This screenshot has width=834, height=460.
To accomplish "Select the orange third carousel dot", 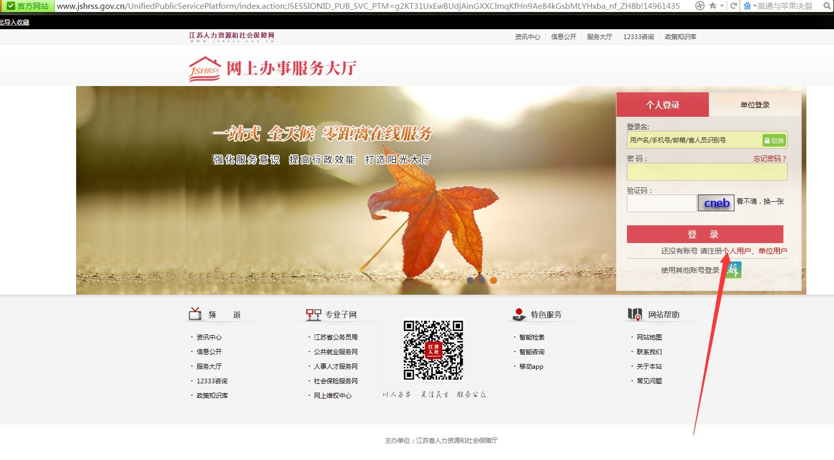I will [x=493, y=281].
